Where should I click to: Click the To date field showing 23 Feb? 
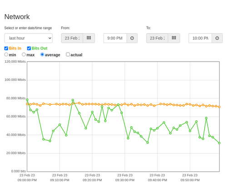point(157,38)
